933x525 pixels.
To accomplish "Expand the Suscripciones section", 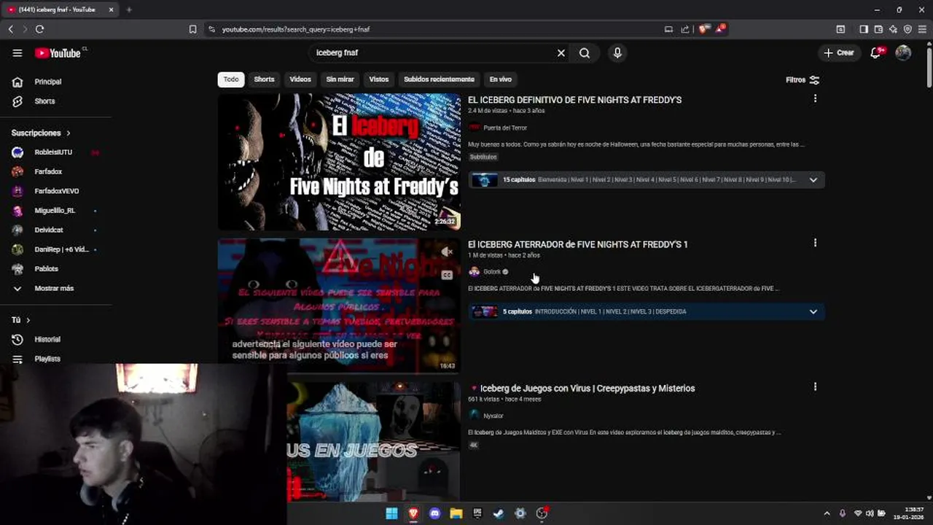I will [41, 133].
